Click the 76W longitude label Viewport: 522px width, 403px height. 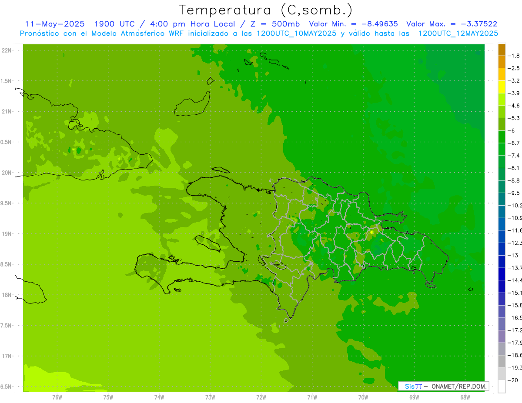(x=57, y=397)
